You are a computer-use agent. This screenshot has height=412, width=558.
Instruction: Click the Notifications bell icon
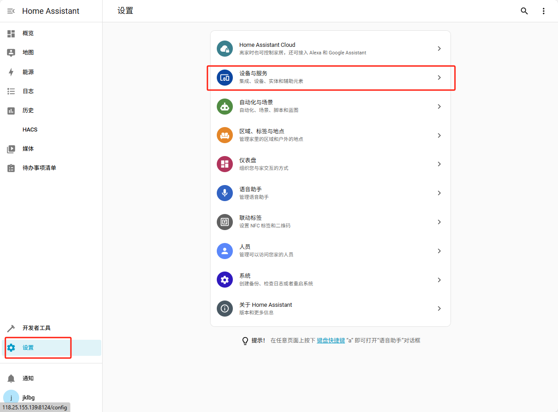tap(11, 379)
